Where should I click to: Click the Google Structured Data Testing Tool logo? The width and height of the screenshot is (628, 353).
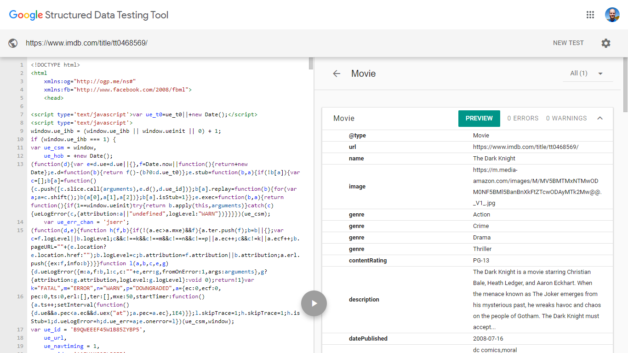[x=89, y=15]
